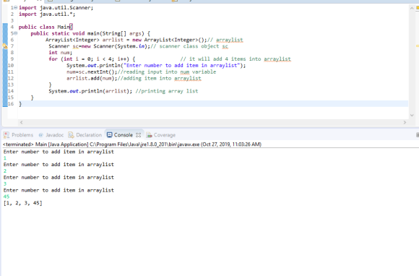Switch to the Javadoc tab
The width and height of the screenshot is (419, 276).
click(51, 135)
